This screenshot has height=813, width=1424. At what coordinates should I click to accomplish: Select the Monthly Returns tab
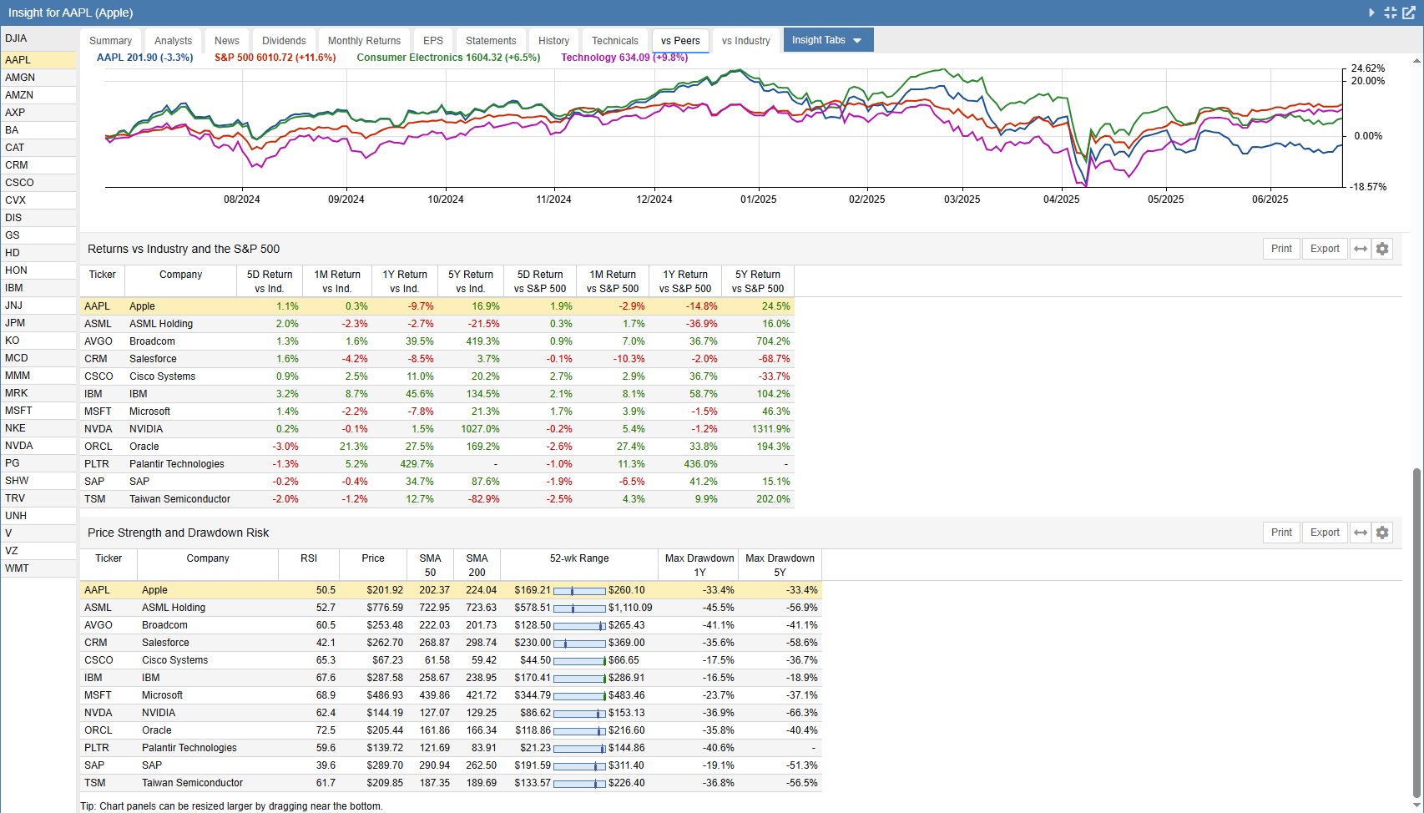coord(364,41)
